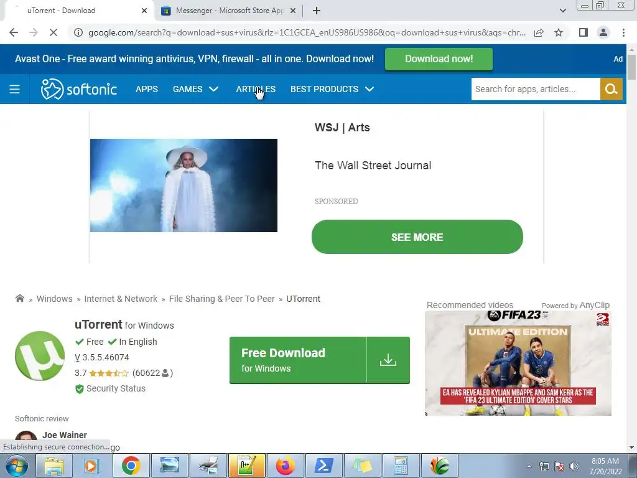
Task: Open PowerShell from the taskbar
Action: [x=323, y=466]
